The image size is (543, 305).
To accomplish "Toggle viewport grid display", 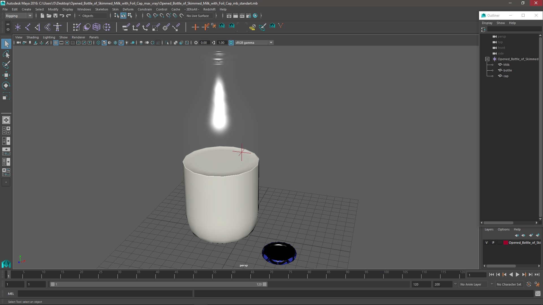I will click(x=56, y=43).
